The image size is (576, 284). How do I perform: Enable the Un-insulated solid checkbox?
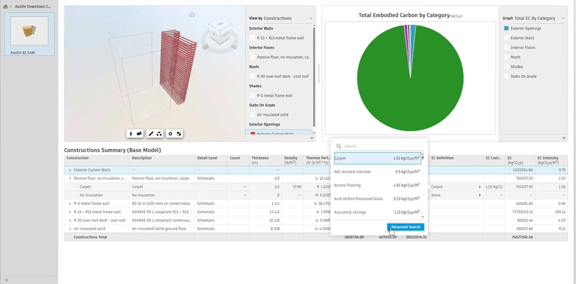(x=253, y=115)
